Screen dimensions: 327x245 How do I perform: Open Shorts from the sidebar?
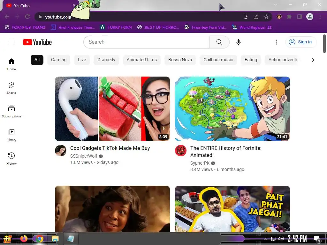11,88
